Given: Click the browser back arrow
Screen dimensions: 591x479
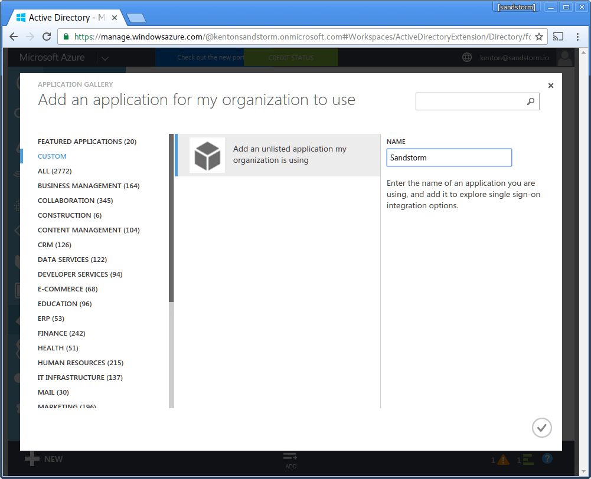Looking at the screenshot, I should (14, 37).
